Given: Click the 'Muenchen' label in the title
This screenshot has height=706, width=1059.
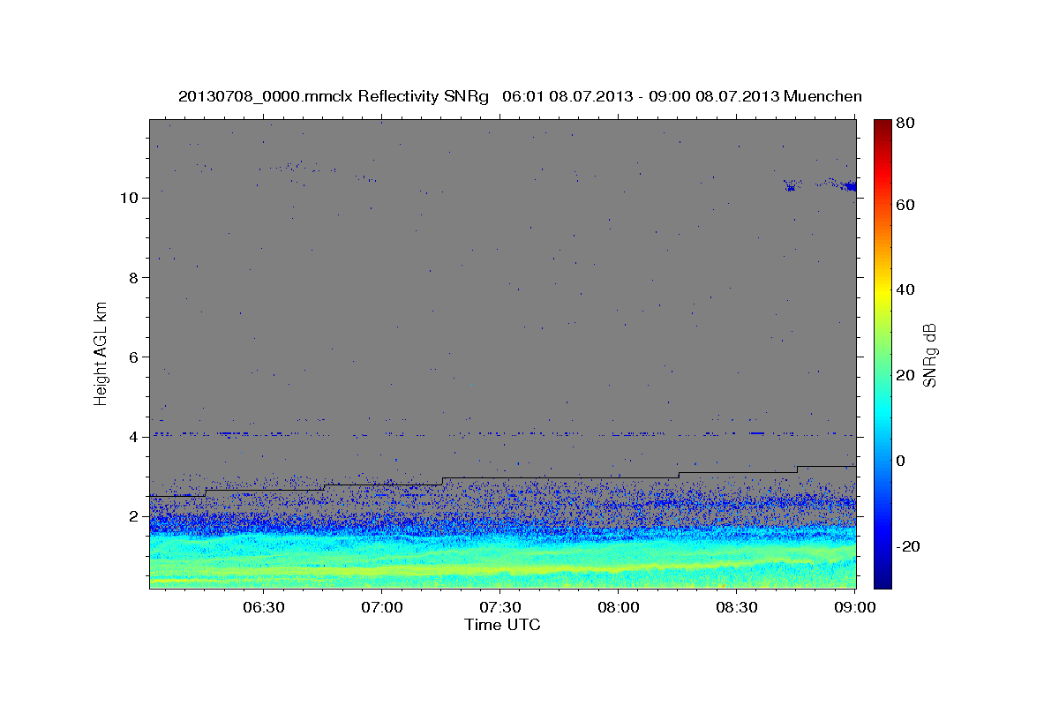Looking at the screenshot, I should [x=822, y=96].
